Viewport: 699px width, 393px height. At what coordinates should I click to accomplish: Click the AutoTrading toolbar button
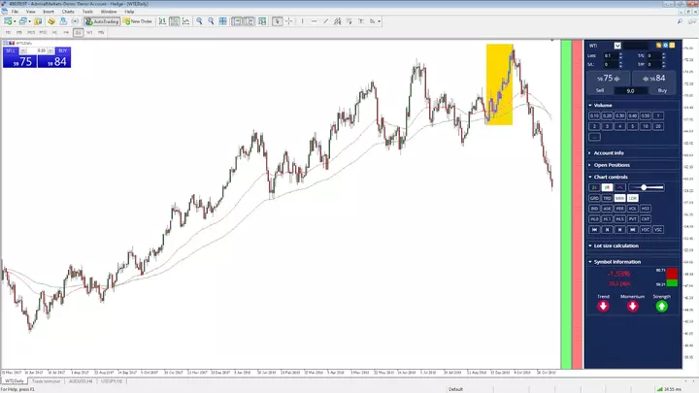[101, 20]
